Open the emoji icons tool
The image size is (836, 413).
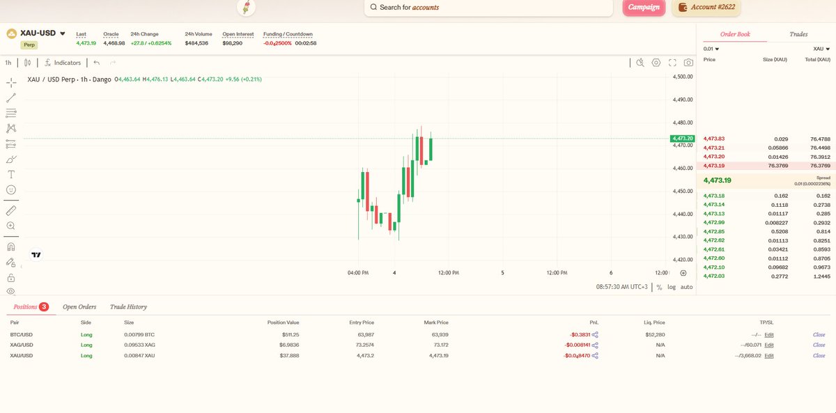coord(11,189)
